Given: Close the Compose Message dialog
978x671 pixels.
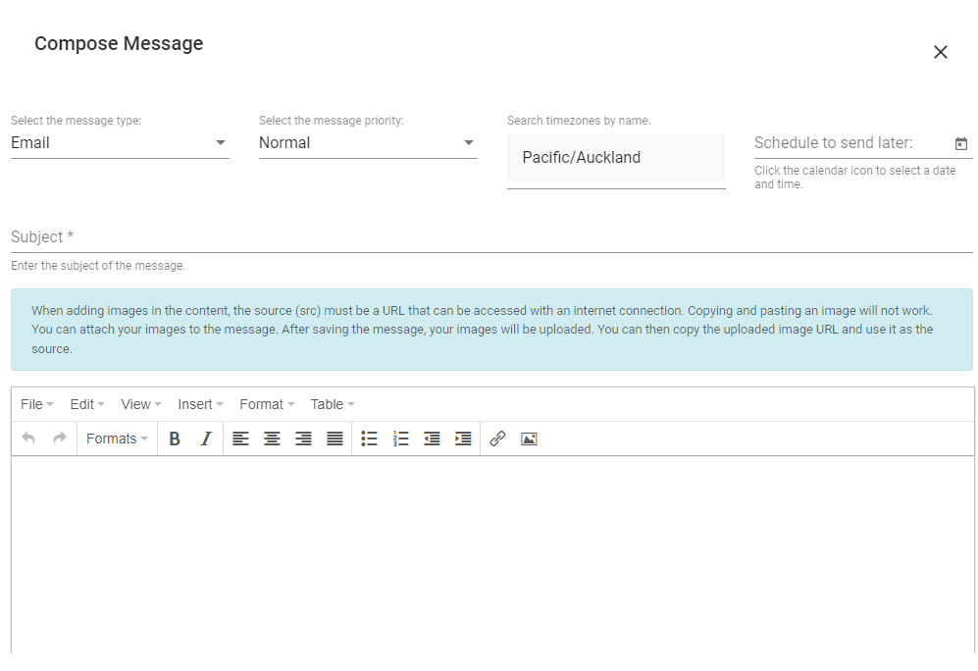Looking at the screenshot, I should coord(941,52).
